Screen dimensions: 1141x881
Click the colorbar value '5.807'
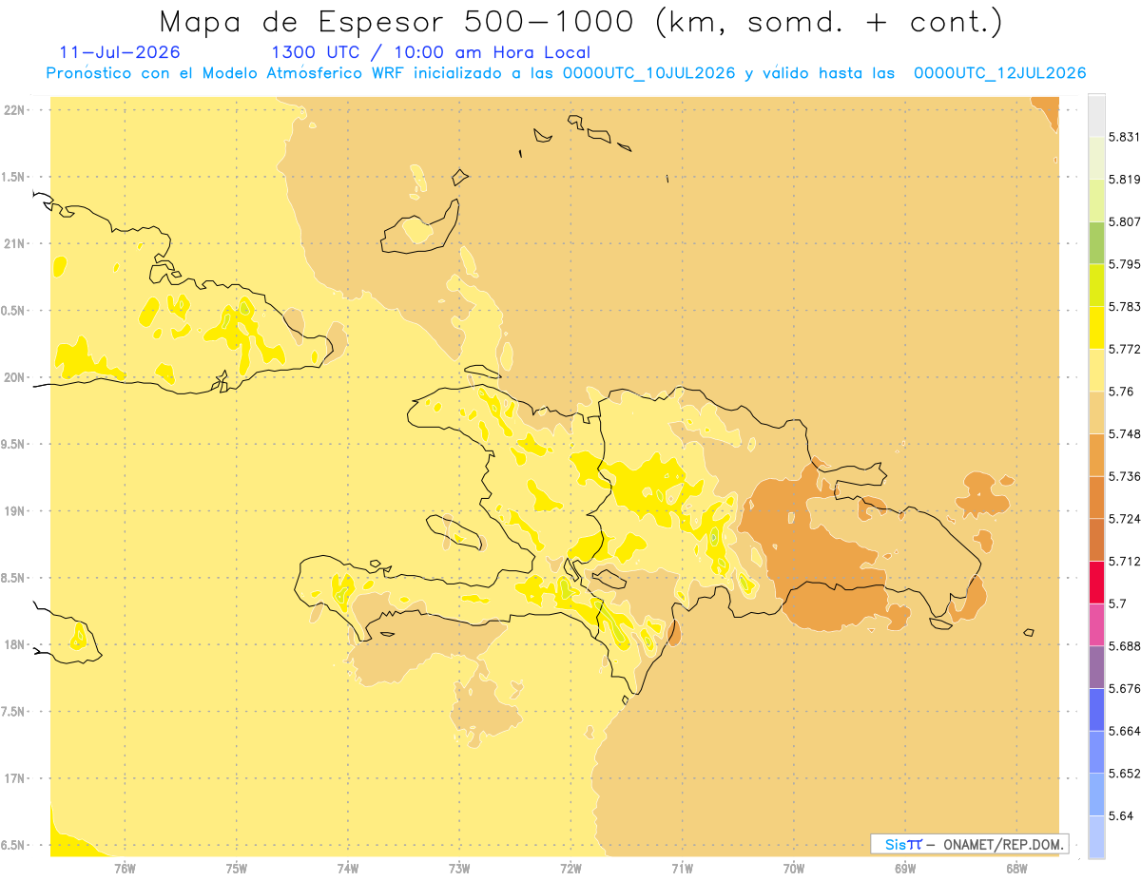point(1125,221)
